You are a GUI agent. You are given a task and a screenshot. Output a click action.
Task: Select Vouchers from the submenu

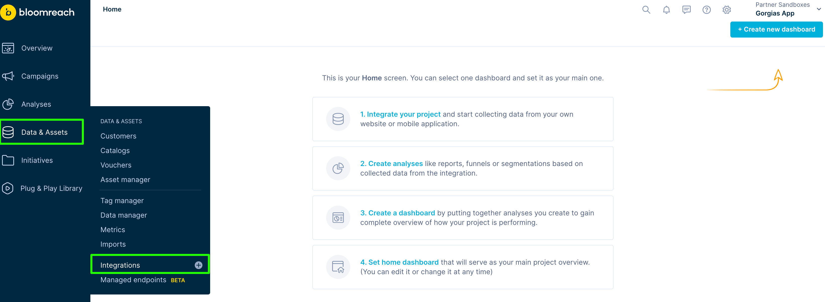click(x=116, y=165)
